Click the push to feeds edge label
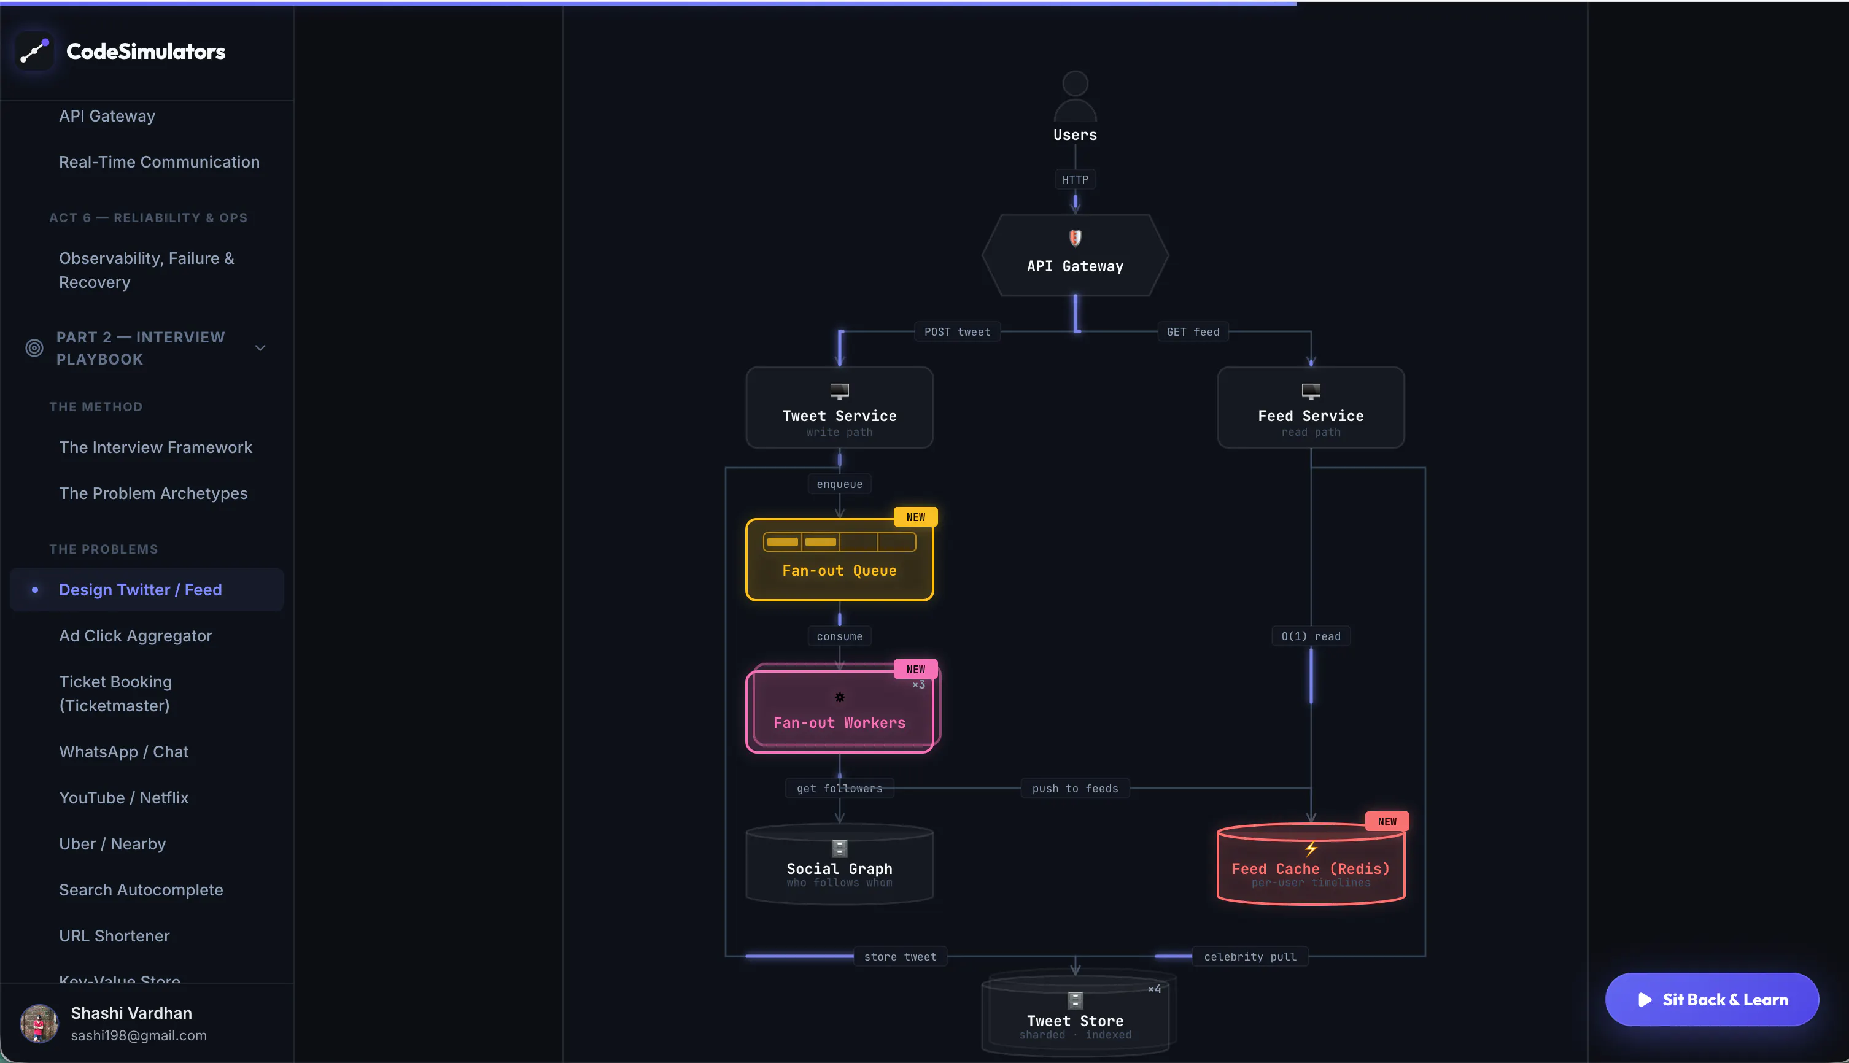This screenshot has height=1063, width=1849. pos(1075,789)
